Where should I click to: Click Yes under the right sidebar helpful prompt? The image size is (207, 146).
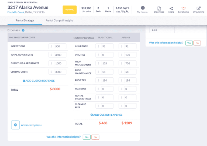point(189,43)
